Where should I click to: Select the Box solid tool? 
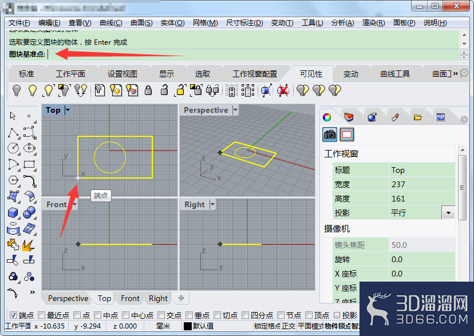[x=13, y=213]
